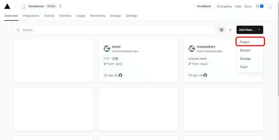This screenshot has width=279, height=140.
Task: Switch to the Monitoring tab
Action: pos(98,16)
